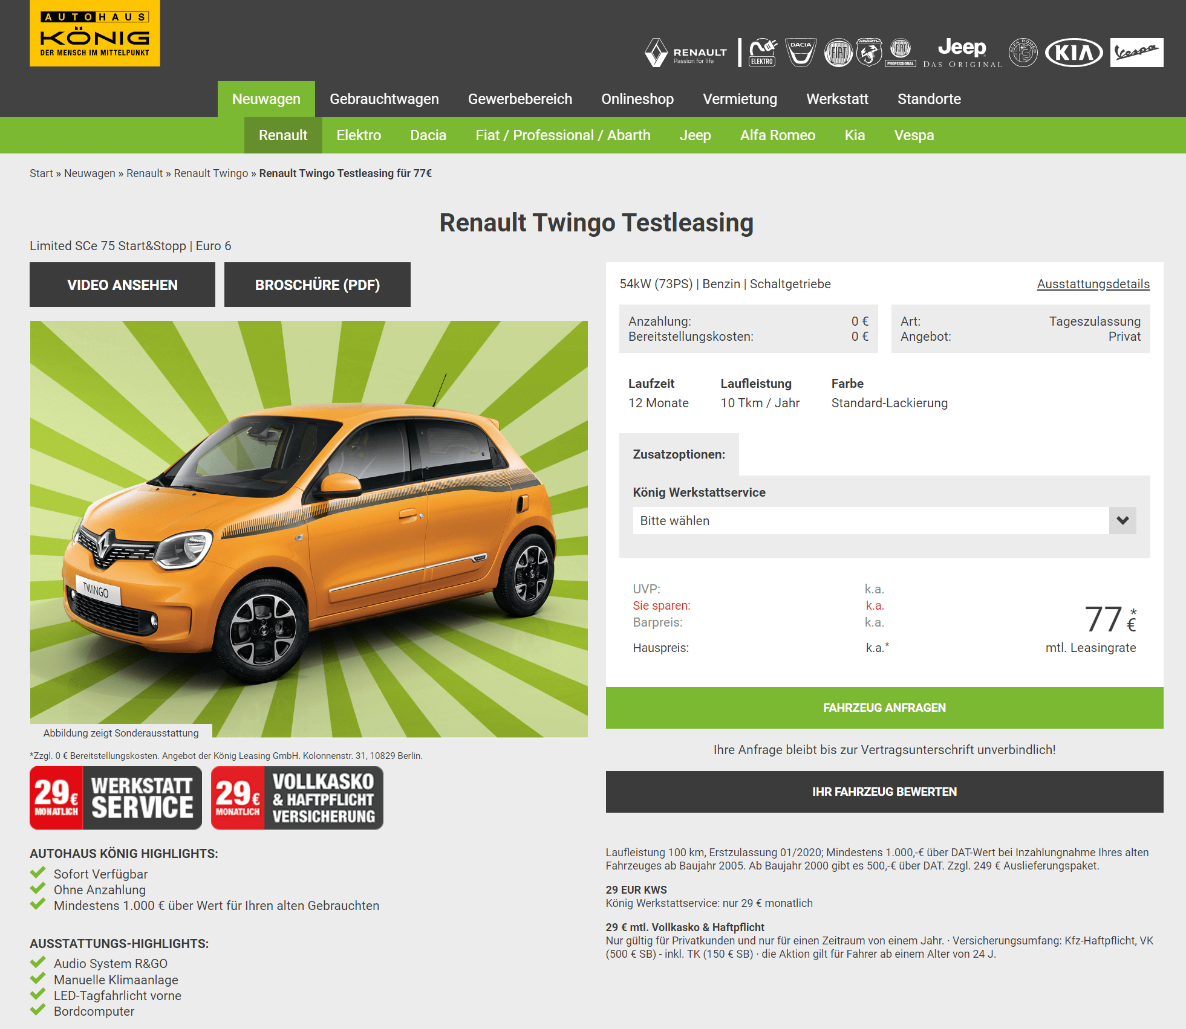Select the Dacia submenu item
The height and width of the screenshot is (1029, 1186).
(428, 135)
